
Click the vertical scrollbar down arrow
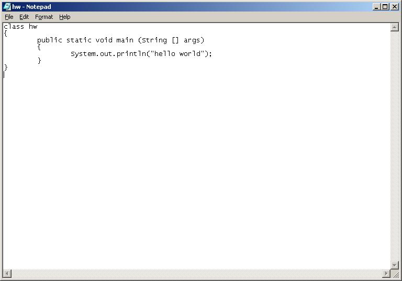(x=395, y=265)
